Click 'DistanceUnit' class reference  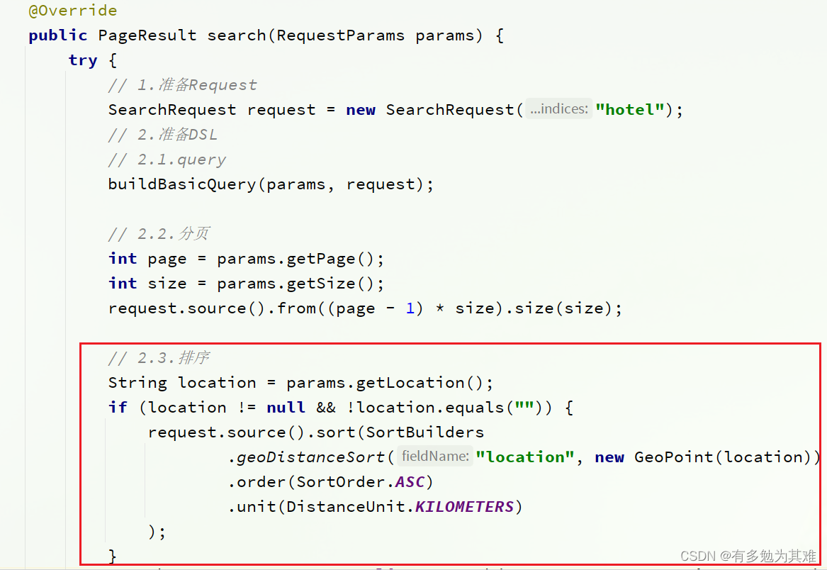coord(345,507)
